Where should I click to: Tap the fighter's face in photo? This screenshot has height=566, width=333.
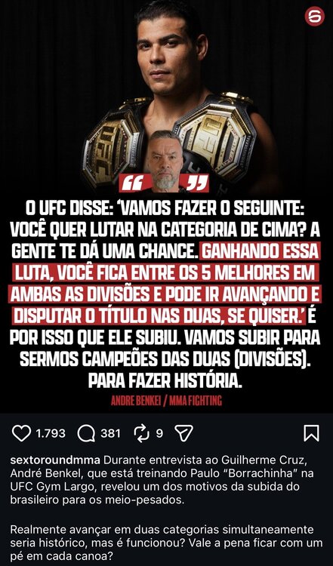(171, 45)
